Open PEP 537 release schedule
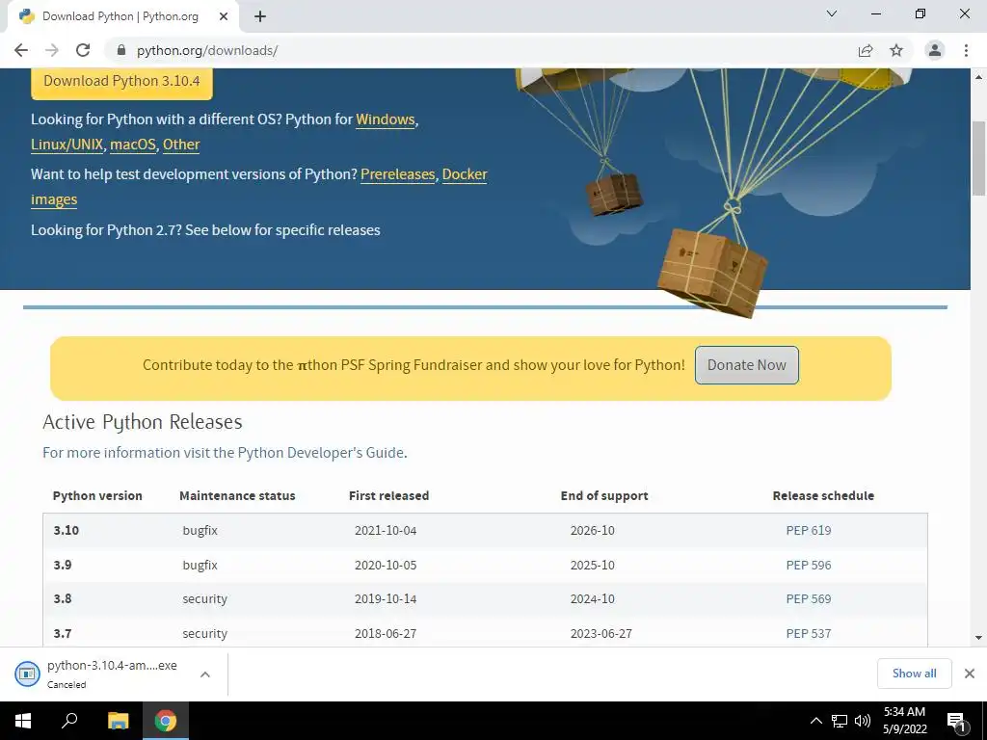The height and width of the screenshot is (740, 987). (809, 634)
